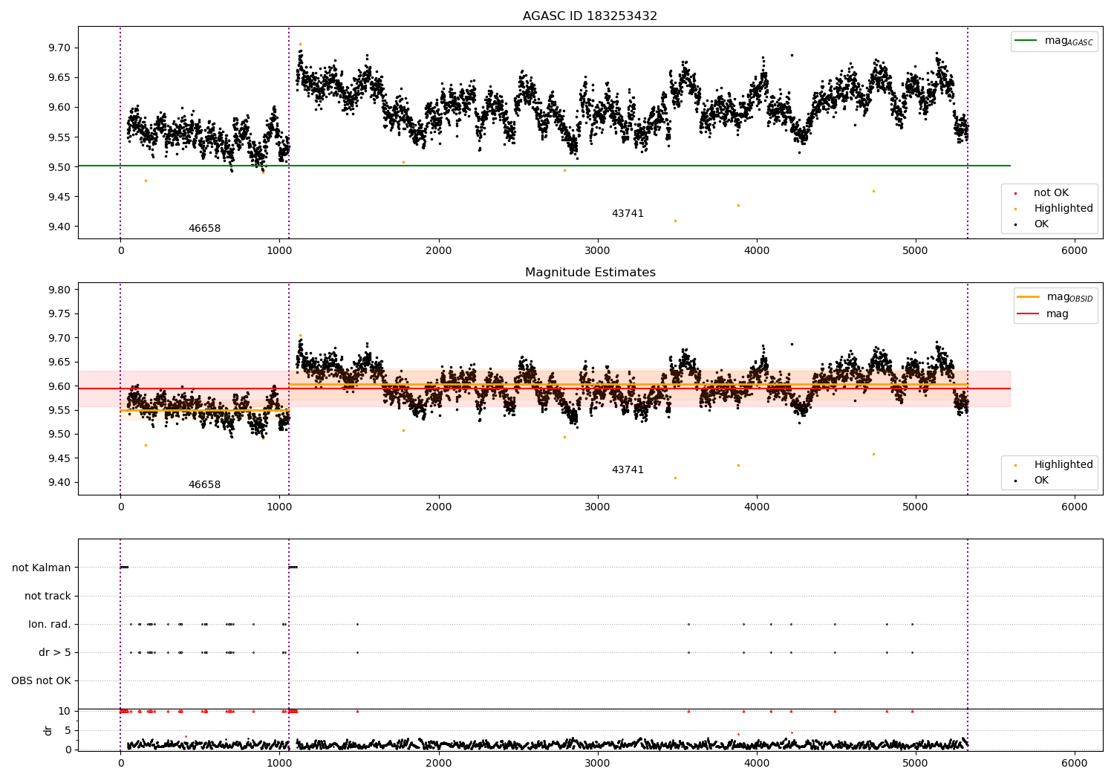Click the '46658' obsid label in top plot
This screenshot has width=1114, height=780.
204,229
